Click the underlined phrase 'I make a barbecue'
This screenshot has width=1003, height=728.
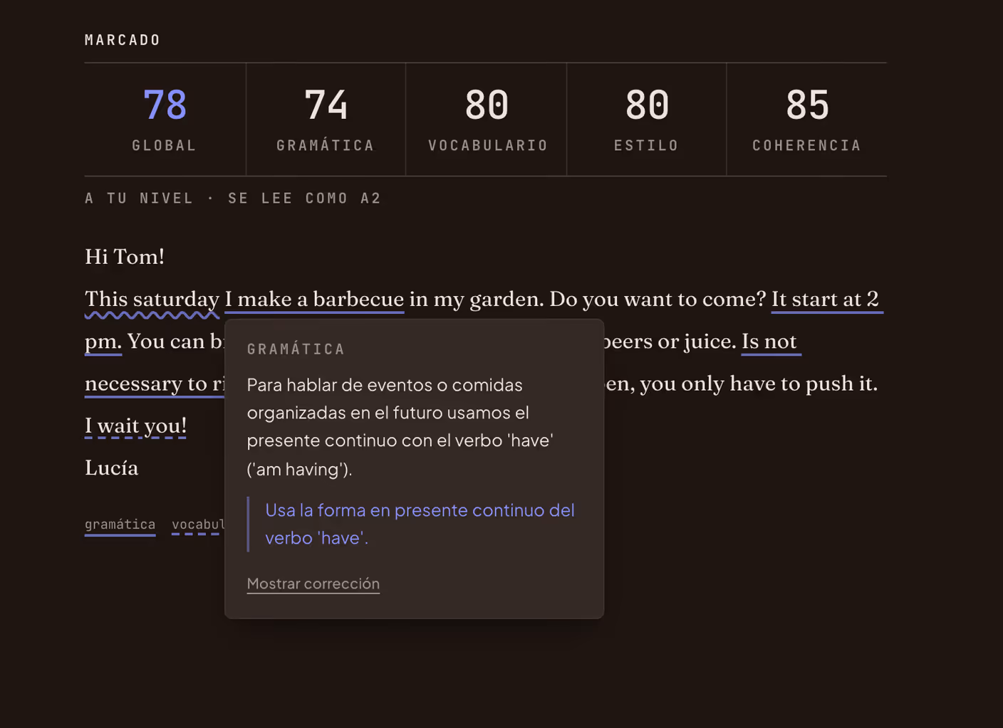314,299
